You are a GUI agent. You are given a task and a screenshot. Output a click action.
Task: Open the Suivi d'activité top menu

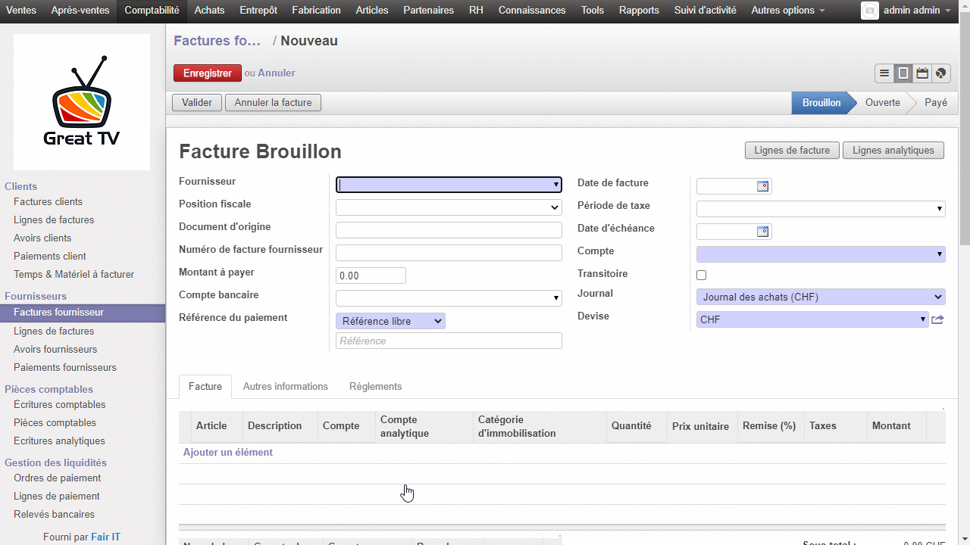(x=705, y=11)
